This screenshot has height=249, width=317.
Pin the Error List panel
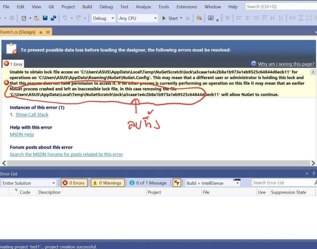(313, 174)
